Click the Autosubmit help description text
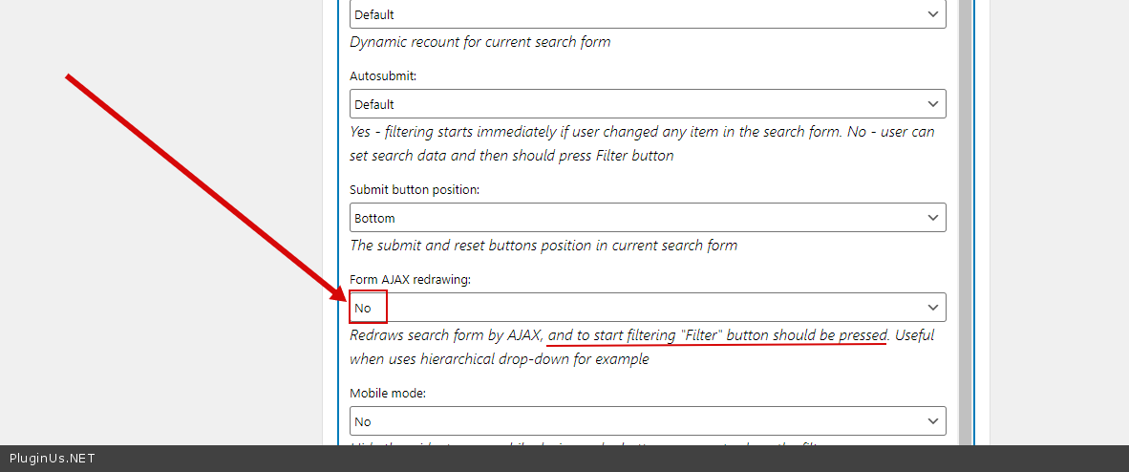 (x=642, y=143)
